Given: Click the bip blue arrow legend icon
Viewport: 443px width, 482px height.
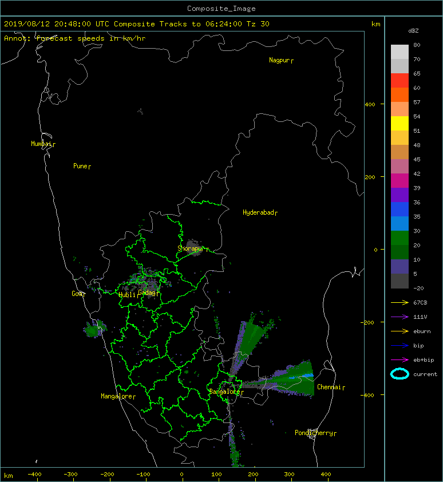Looking at the screenshot, I should [x=400, y=346].
